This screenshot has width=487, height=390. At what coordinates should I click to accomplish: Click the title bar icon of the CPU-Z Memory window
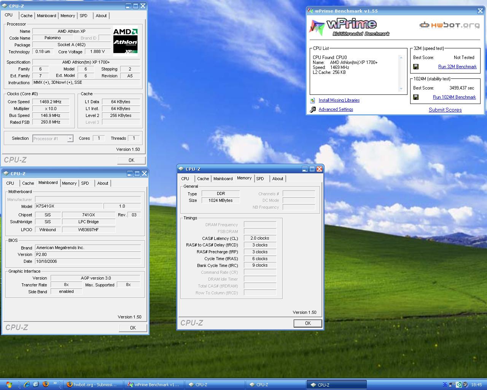[x=181, y=169]
